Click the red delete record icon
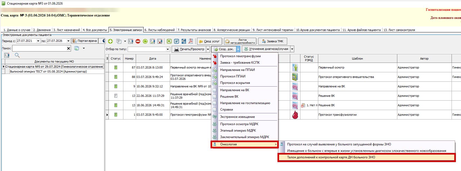Screen dimensions: 461x171 (138, 41)
